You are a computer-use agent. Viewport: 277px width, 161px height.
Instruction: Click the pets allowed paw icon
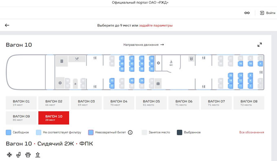click(28, 155)
